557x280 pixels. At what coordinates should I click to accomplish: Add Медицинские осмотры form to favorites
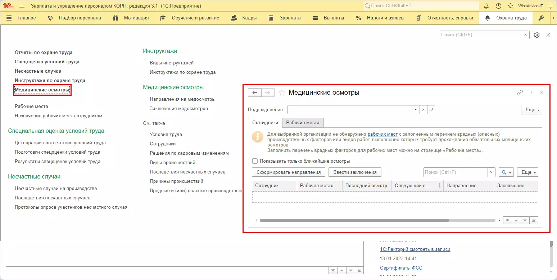282,92
